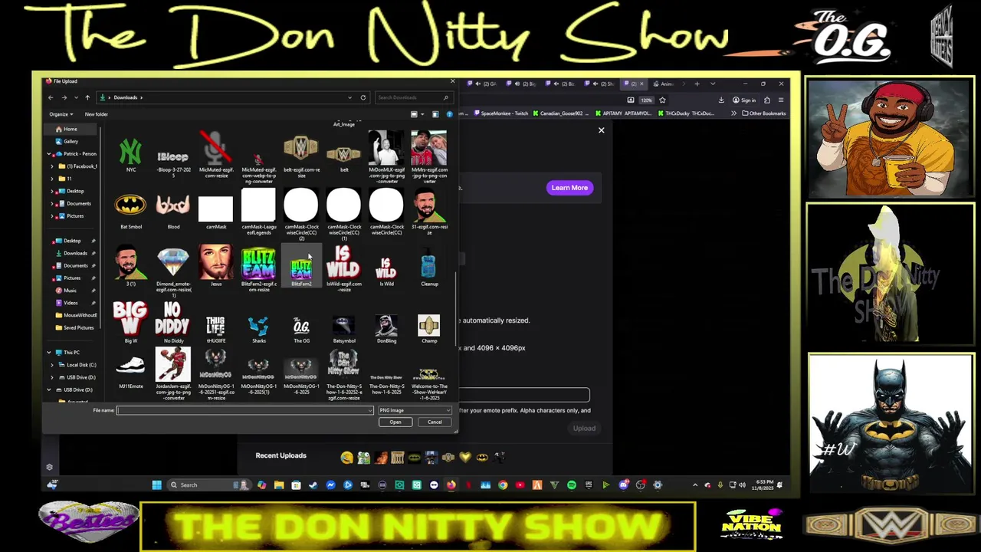Select the Bat Smbol image file
Image resolution: width=981 pixels, height=552 pixels.
(131, 211)
